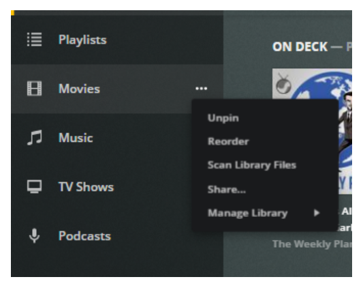Click the Music note icon

[35, 137]
